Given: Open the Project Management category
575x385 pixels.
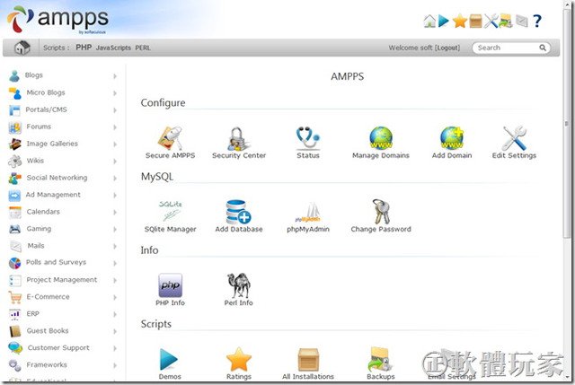Looking at the screenshot, I should pos(62,279).
